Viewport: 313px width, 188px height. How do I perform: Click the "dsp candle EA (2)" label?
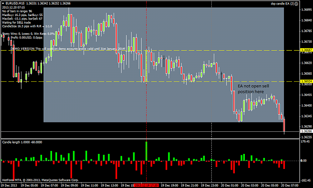(x=282, y=4)
